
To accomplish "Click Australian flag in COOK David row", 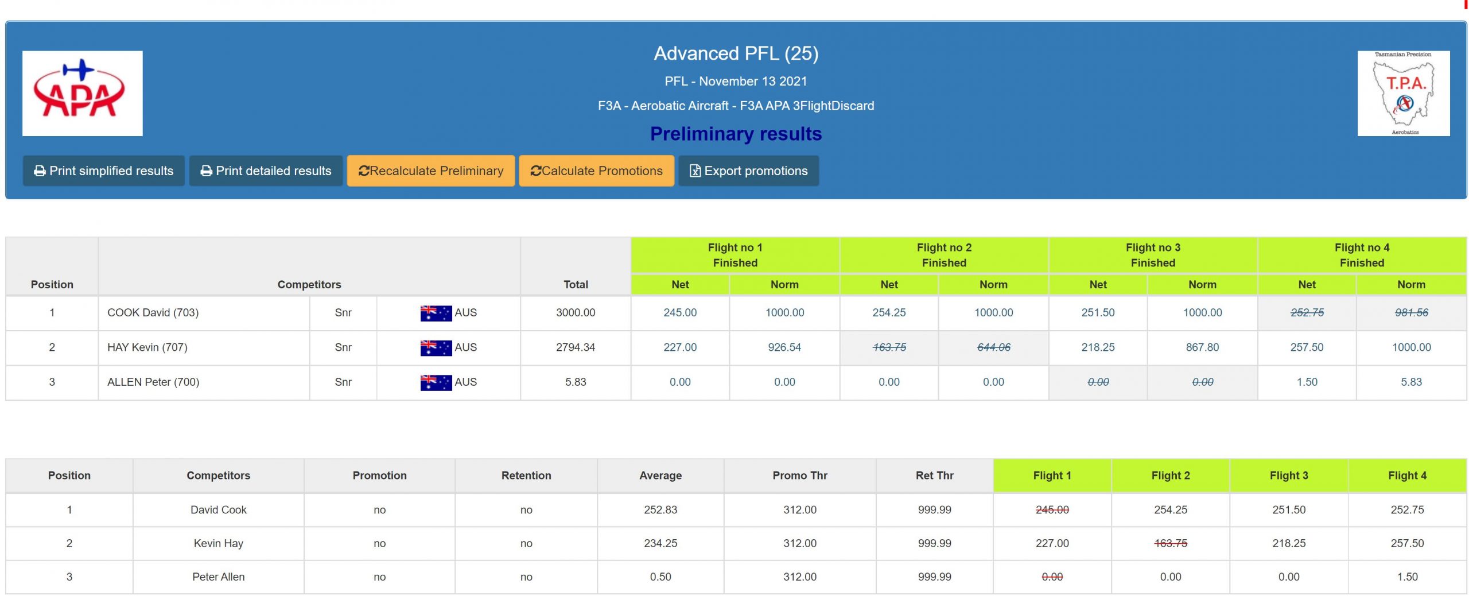I will (436, 313).
